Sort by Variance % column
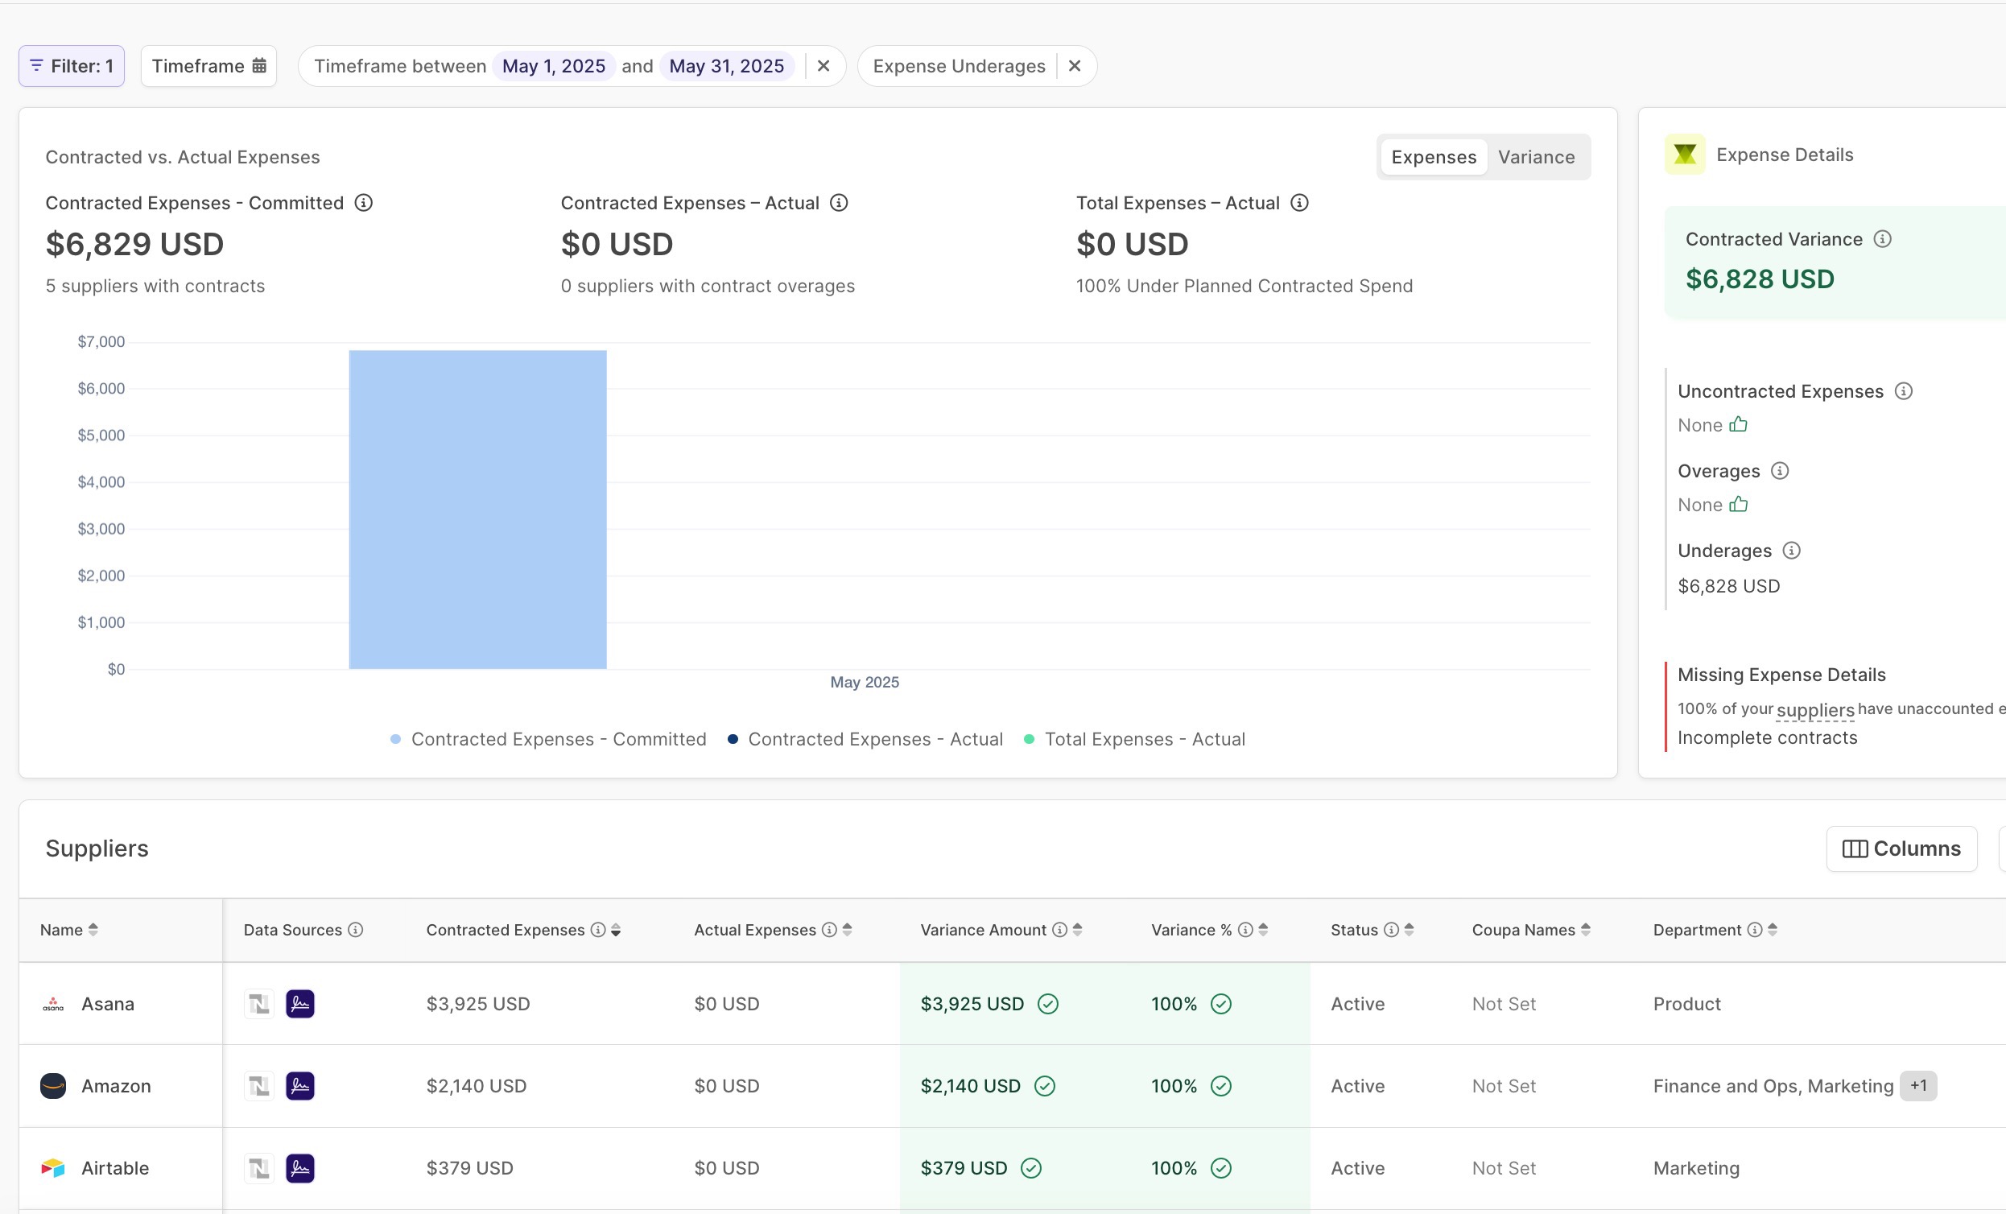This screenshot has height=1214, width=2006. [1263, 930]
